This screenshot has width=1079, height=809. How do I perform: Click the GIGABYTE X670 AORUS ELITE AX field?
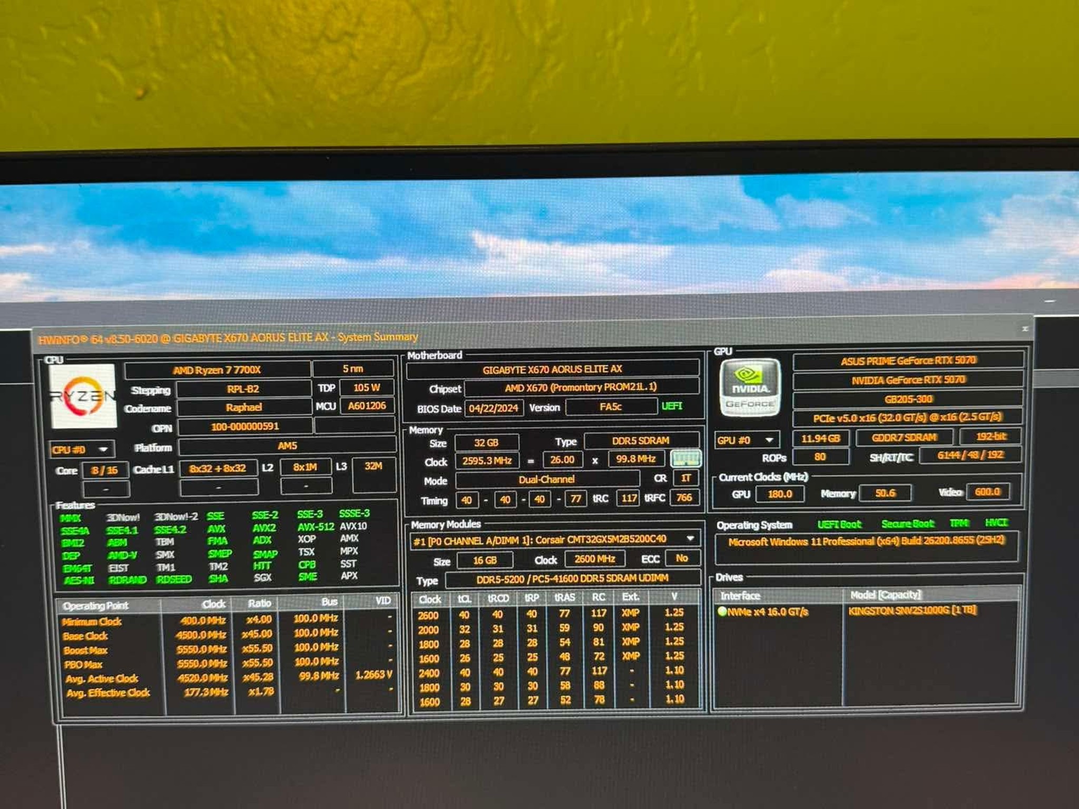(x=552, y=369)
